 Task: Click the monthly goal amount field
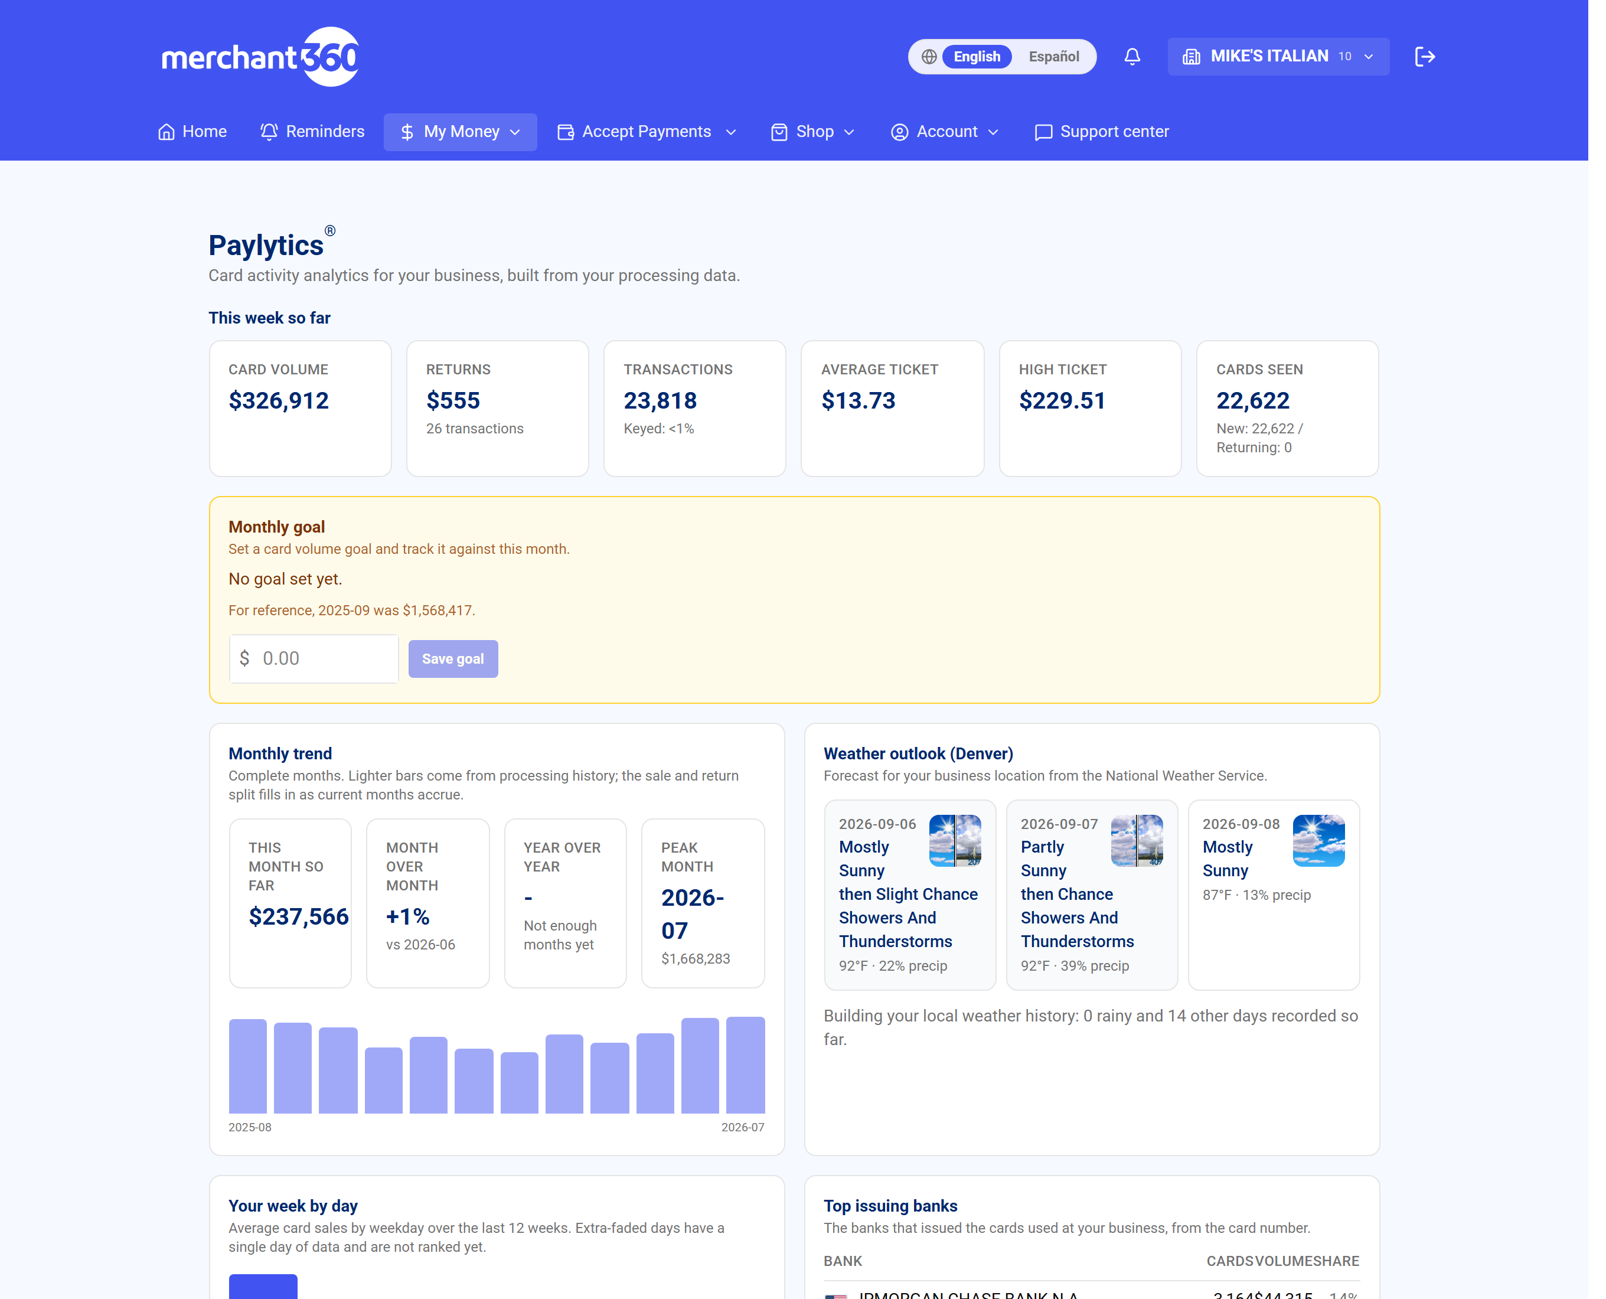pyautogui.click(x=314, y=658)
